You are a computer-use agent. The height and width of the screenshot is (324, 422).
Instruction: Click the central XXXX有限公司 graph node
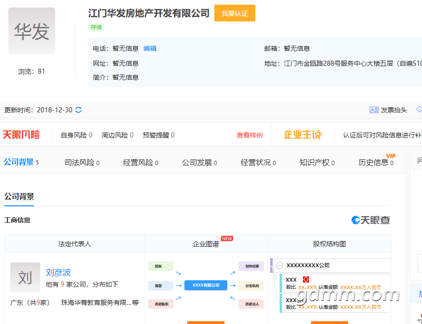coord(206,285)
